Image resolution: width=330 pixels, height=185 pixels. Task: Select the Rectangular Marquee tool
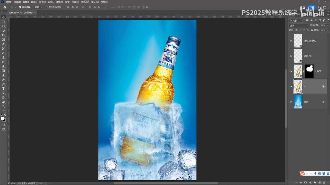tap(3, 22)
